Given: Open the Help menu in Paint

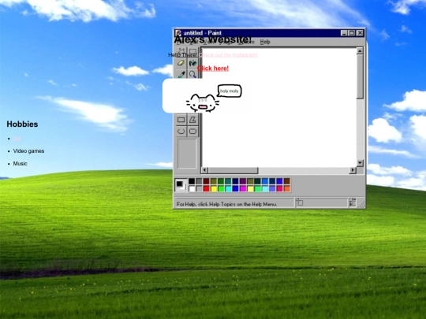Looking at the screenshot, I should [265, 42].
